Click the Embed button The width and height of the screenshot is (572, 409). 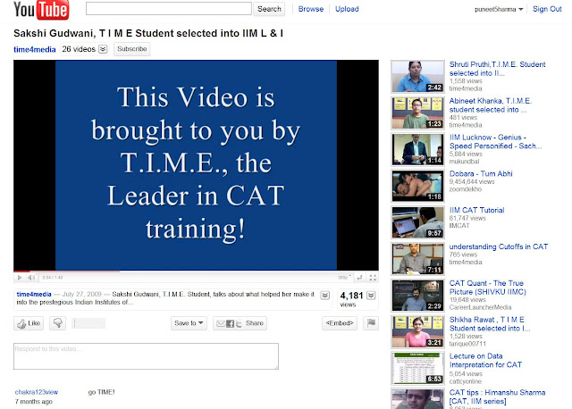tap(340, 323)
